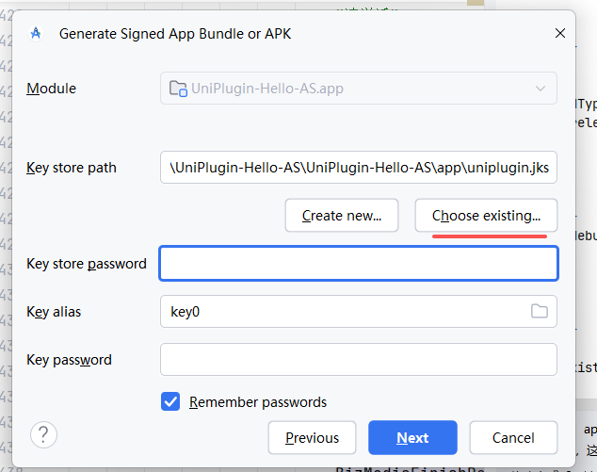Click the Key store path label
This screenshot has height=472, width=597.
pos(72,168)
